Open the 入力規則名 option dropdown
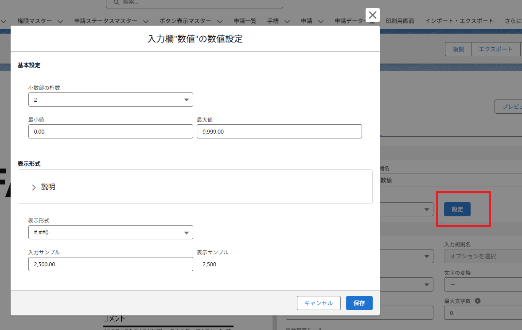This screenshot has height=330, width=522. pyautogui.click(x=483, y=256)
